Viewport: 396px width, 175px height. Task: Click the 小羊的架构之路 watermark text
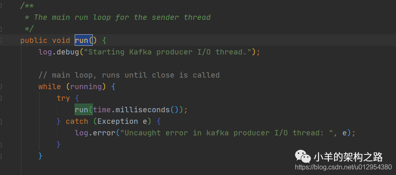click(x=348, y=157)
